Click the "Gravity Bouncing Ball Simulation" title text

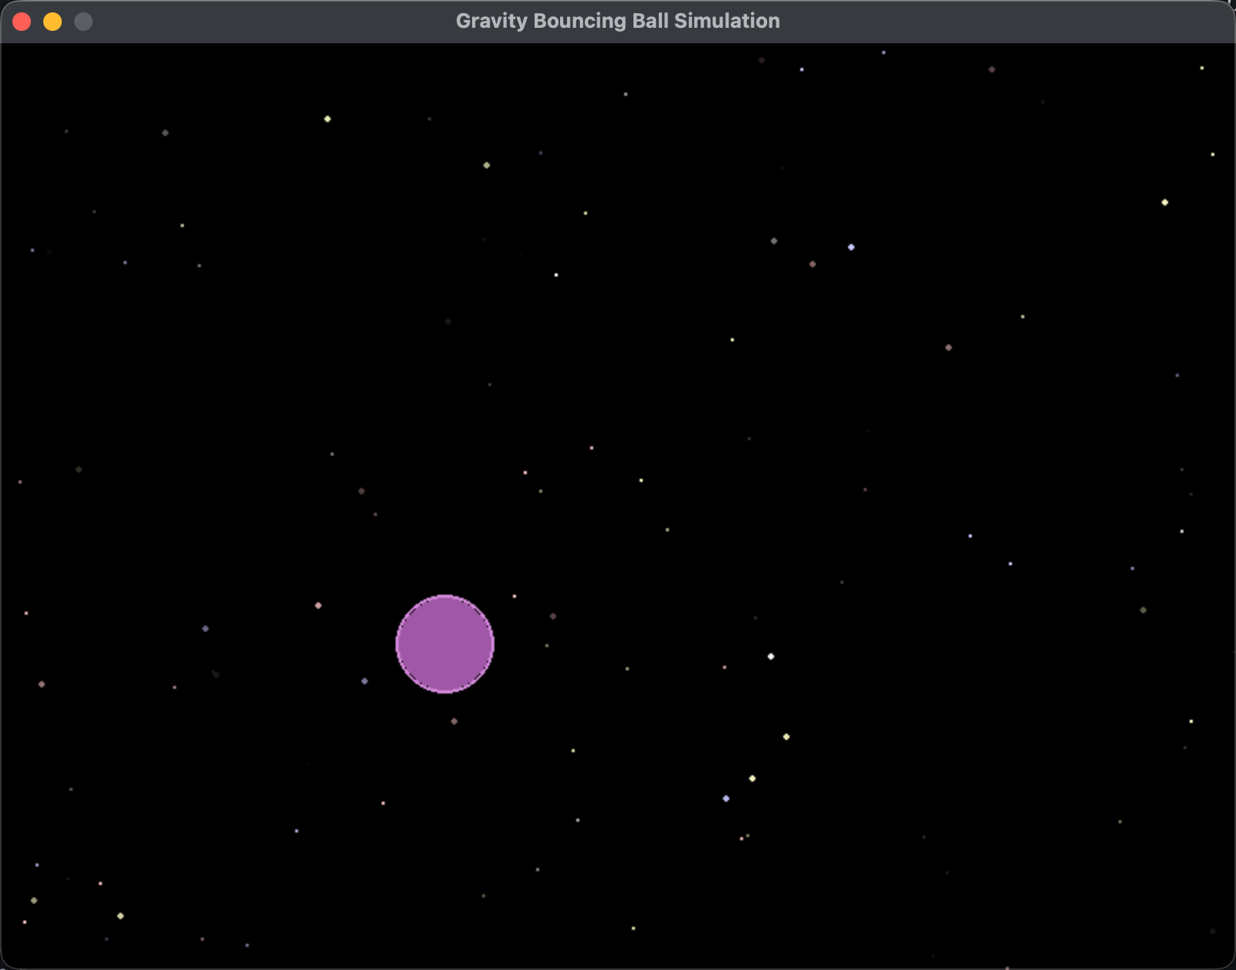pos(617,21)
